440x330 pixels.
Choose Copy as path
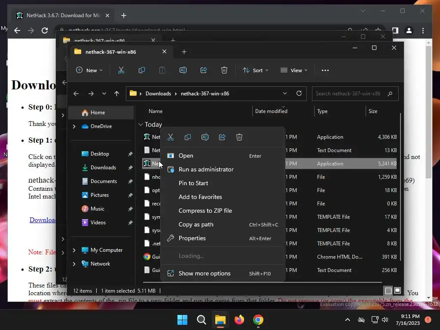tap(223, 224)
